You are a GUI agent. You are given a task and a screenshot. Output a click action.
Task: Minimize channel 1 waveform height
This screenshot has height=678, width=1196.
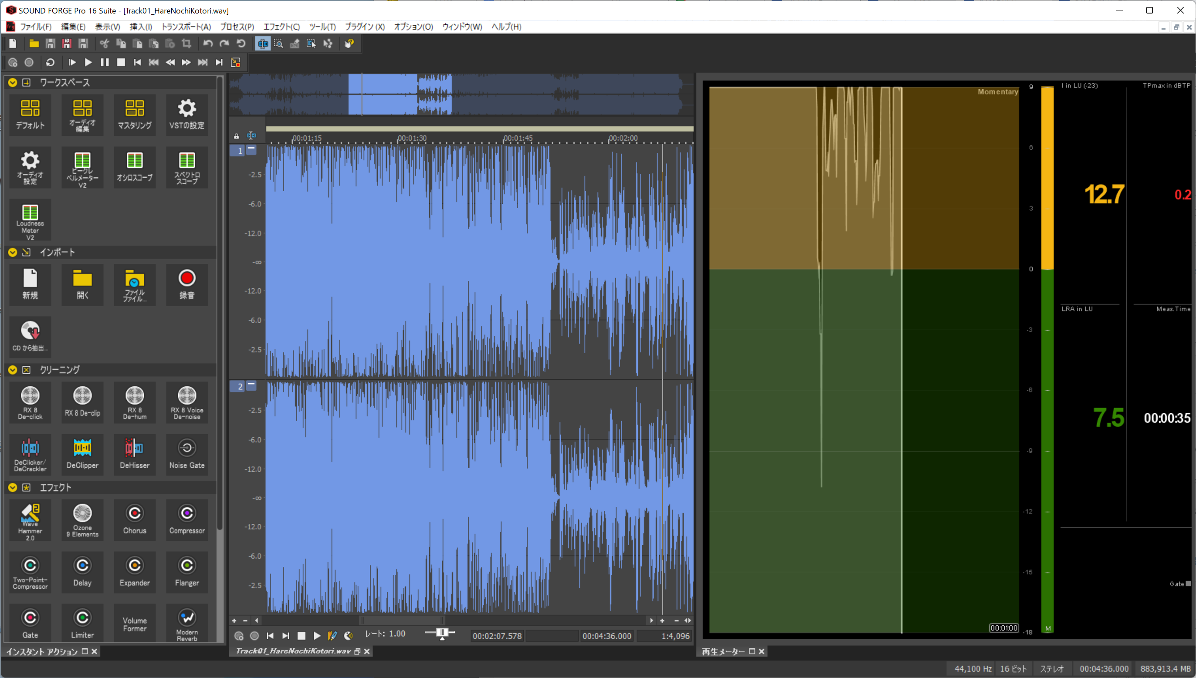coord(251,149)
